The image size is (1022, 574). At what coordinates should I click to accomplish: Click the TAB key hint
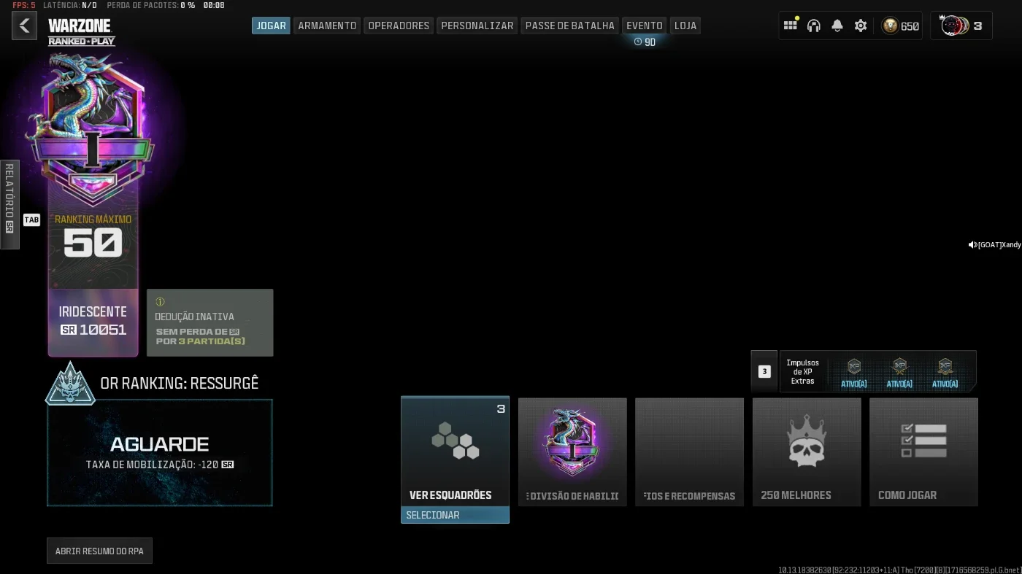point(31,220)
